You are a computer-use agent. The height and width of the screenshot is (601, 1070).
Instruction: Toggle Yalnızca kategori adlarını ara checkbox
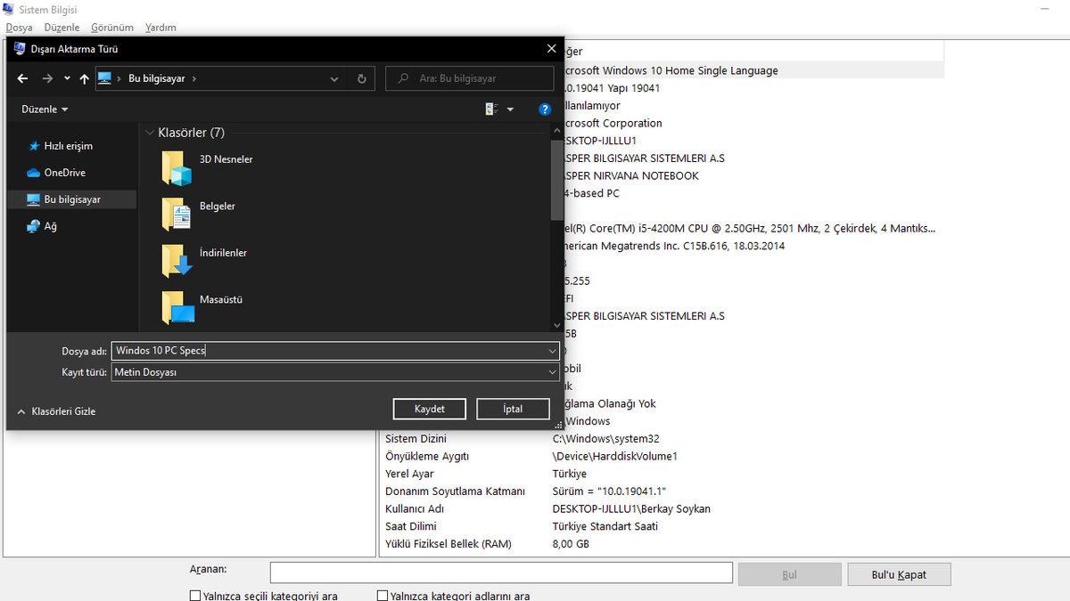[383, 596]
